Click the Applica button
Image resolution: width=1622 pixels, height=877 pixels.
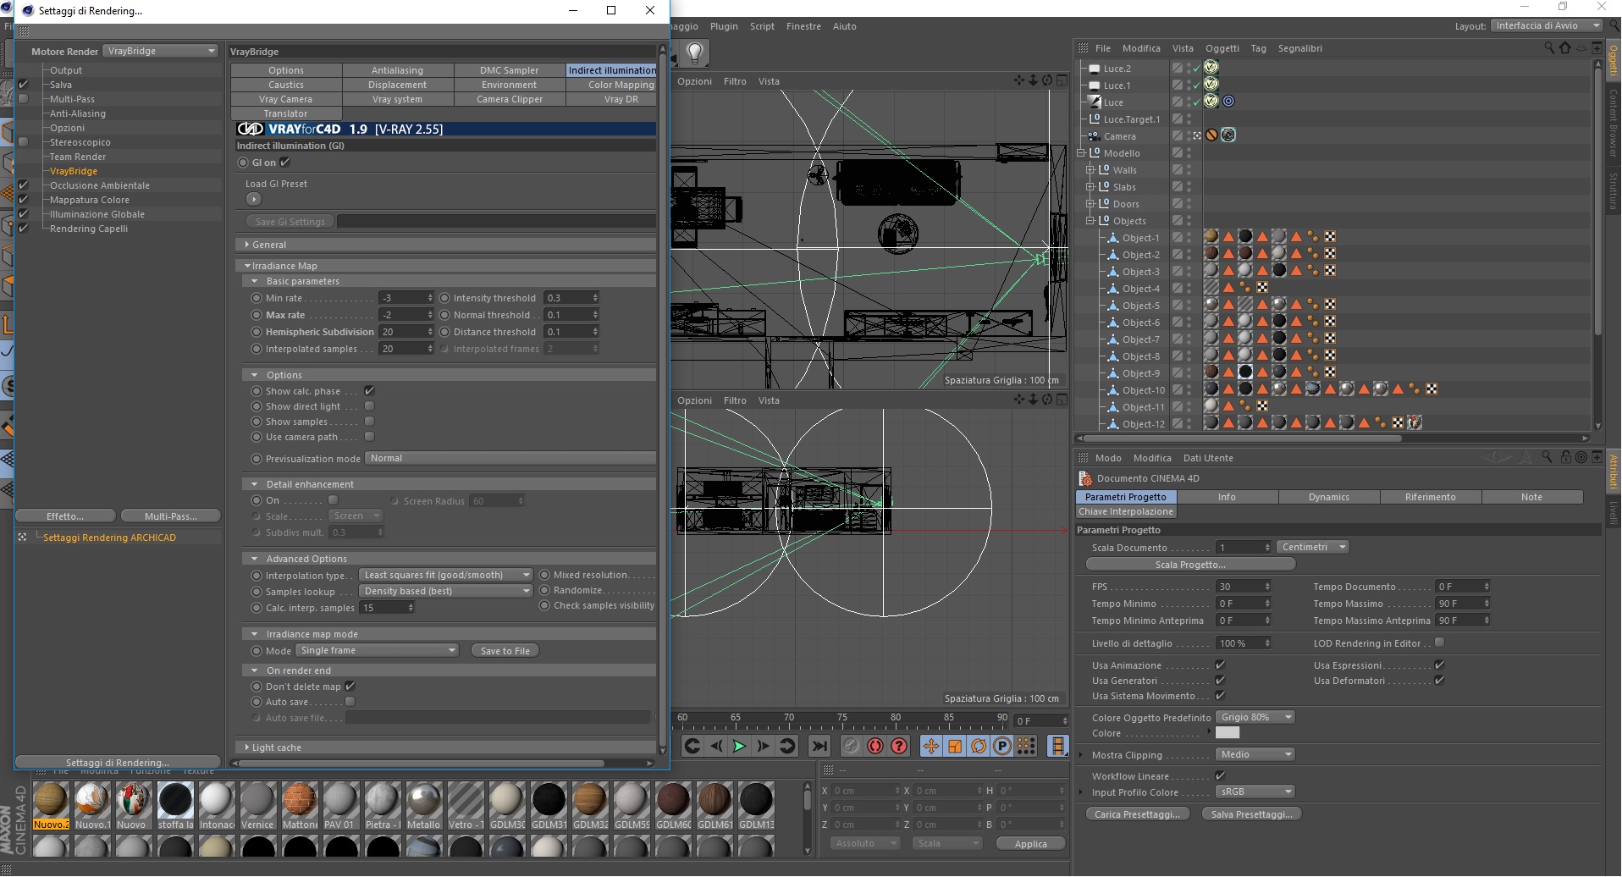[x=1030, y=844]
